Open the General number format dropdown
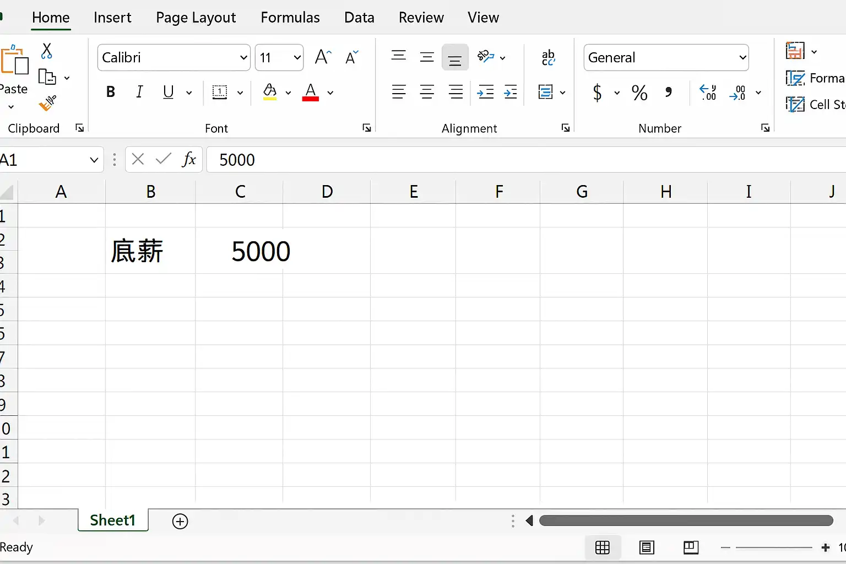The height and width of the screenshot is (564, 846). coord(742,58)
